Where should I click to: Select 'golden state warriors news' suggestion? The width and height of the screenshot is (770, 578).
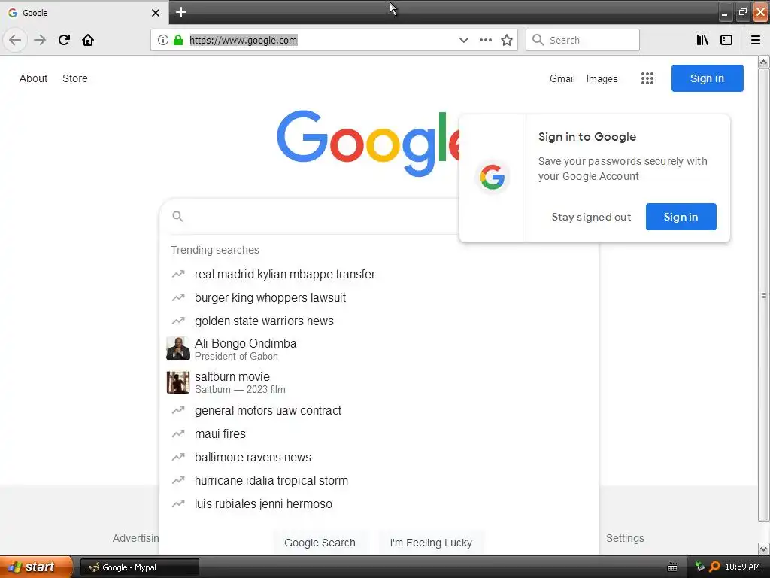coord(379,321)
